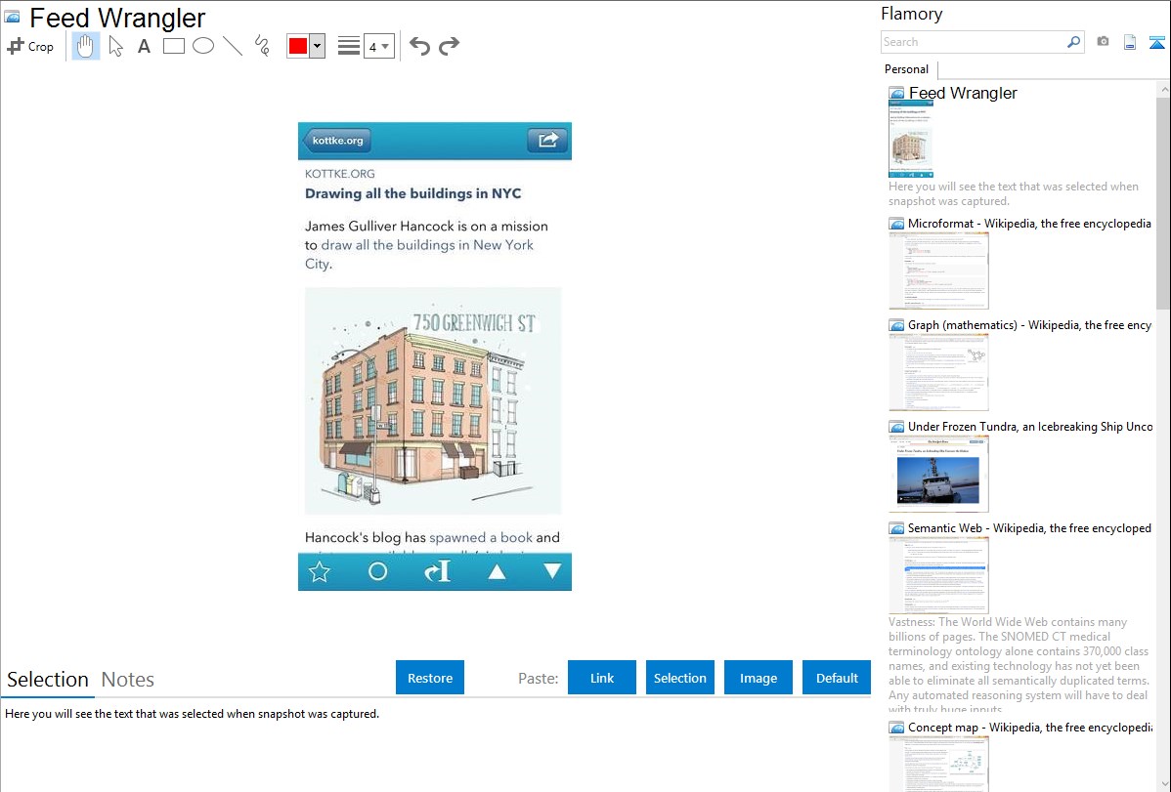The image size is (1171, 792).
Task: Click the 'spawned a book' link
Action: point(481,537)
